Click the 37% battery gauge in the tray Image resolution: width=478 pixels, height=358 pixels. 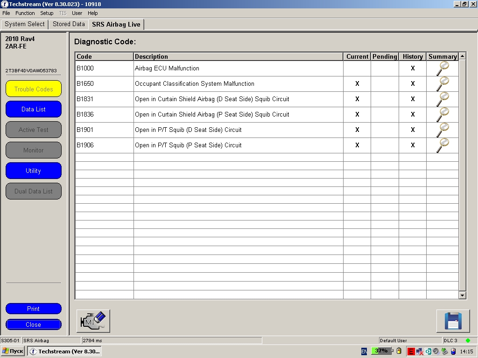(x=381, y=351)
